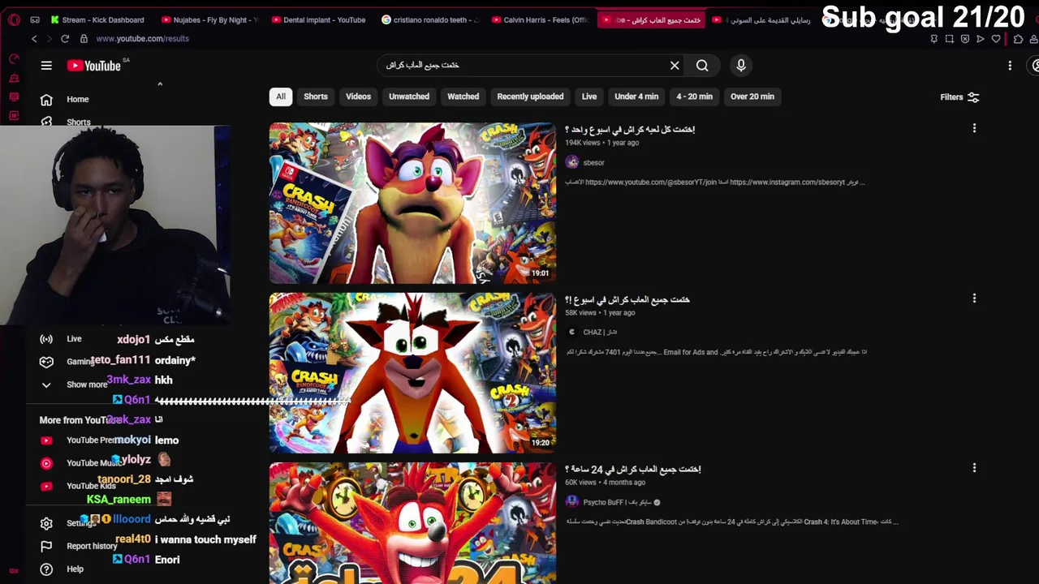The width and height of the screenshot is (1039, 584).
Task: Start voice search with the microphone
Action: [741, 66]
